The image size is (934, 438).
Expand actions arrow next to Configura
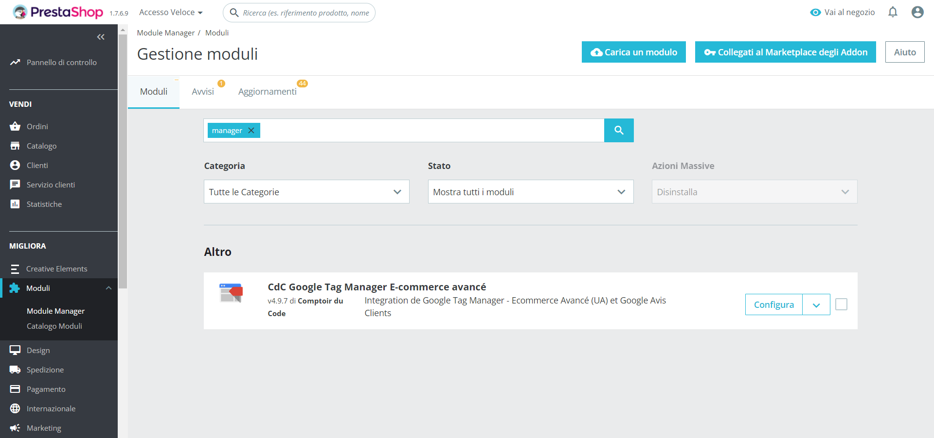click(x=816, y=305)
